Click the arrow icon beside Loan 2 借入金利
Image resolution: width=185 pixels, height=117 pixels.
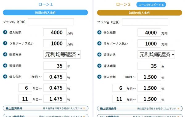[x=99, y=77]
